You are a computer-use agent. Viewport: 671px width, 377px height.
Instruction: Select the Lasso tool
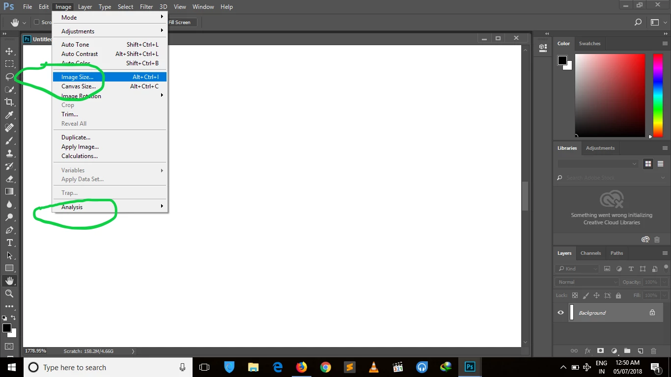[x=9, y=77]
